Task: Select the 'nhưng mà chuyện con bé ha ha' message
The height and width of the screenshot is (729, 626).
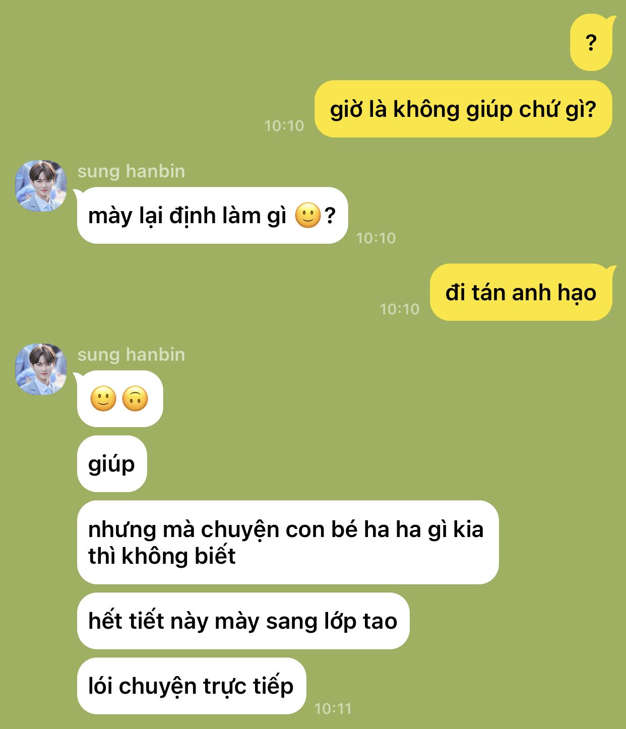Action: [288, 542]
